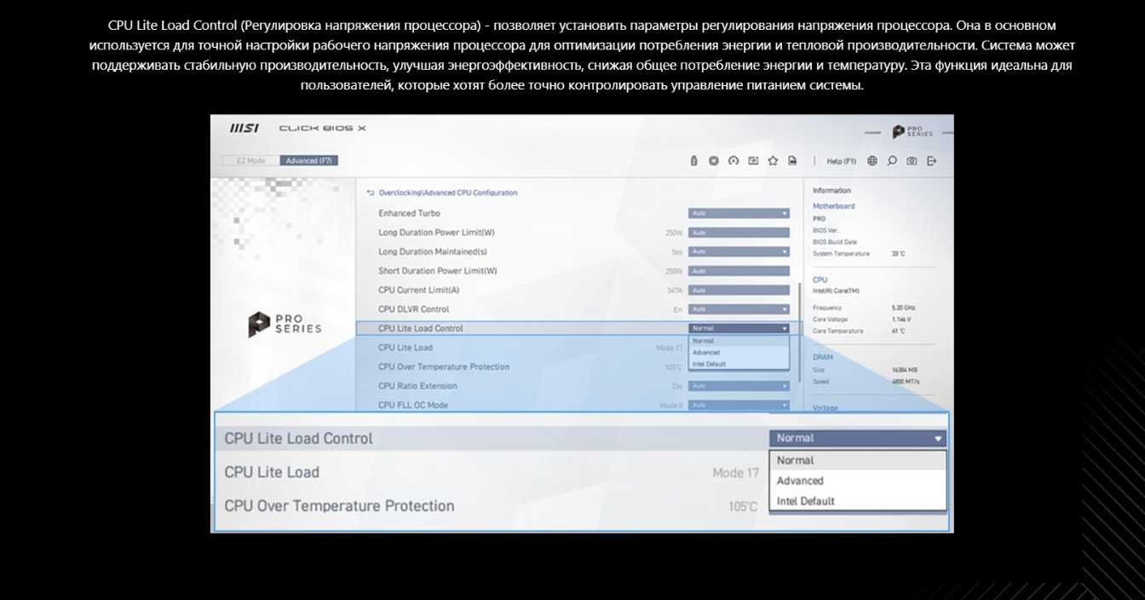Click the document file icon beside the star
The image size is (1145, 600).
point(792,161)
